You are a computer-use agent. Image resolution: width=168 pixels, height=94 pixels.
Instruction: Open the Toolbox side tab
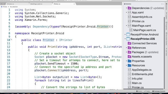pyautogui.click(x=166, y=16)
